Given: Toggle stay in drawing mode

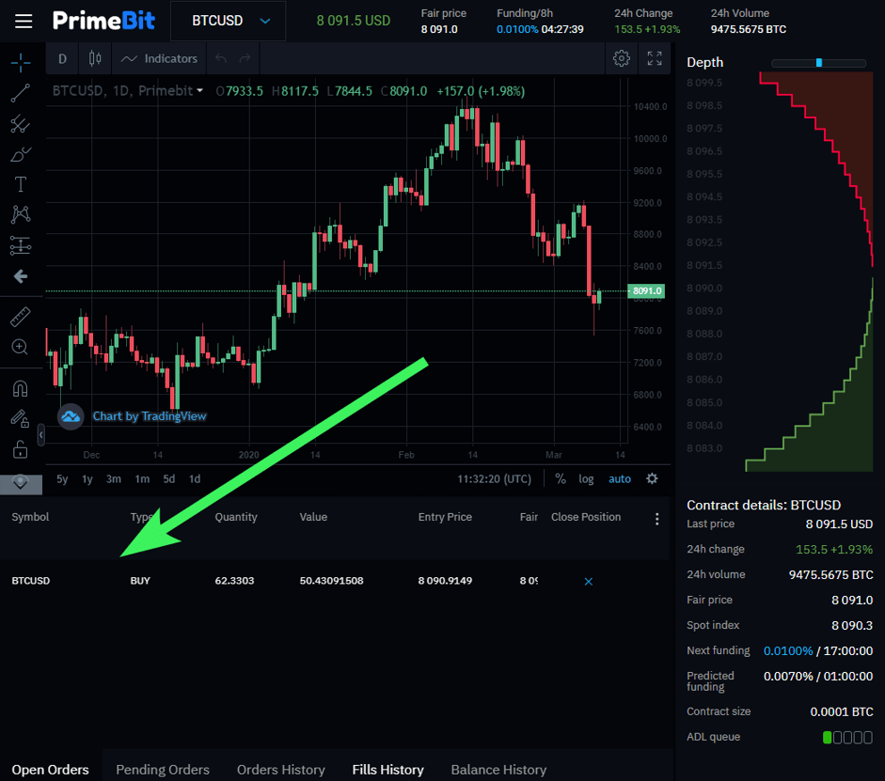Looking at the screenshot, I should [21, 419].
